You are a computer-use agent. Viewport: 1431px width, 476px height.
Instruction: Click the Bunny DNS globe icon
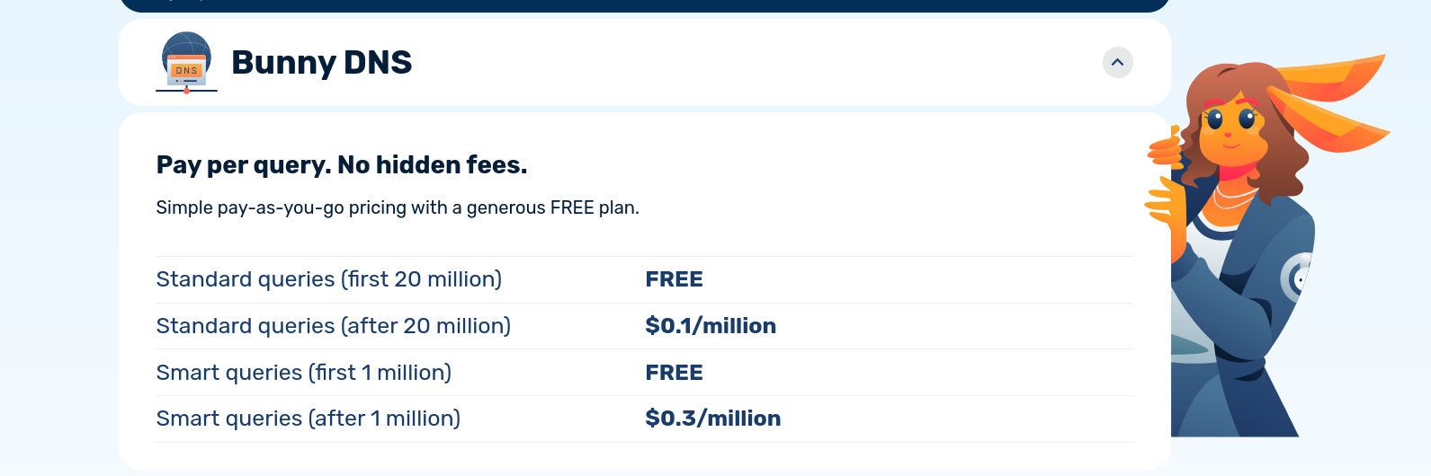(x=186, y=63)
